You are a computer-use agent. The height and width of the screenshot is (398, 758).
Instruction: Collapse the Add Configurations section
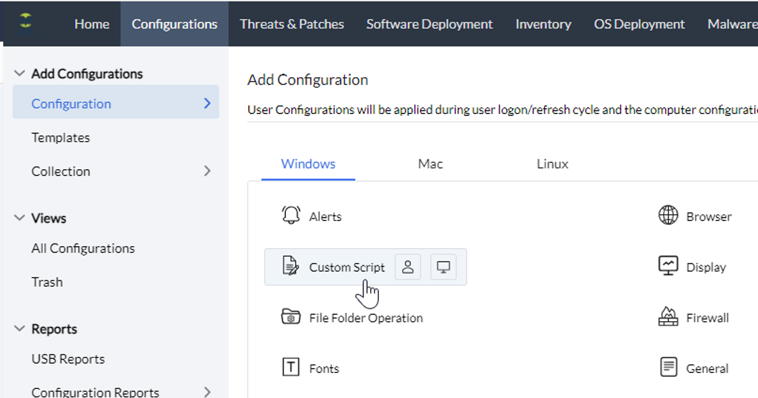(20, 74)
